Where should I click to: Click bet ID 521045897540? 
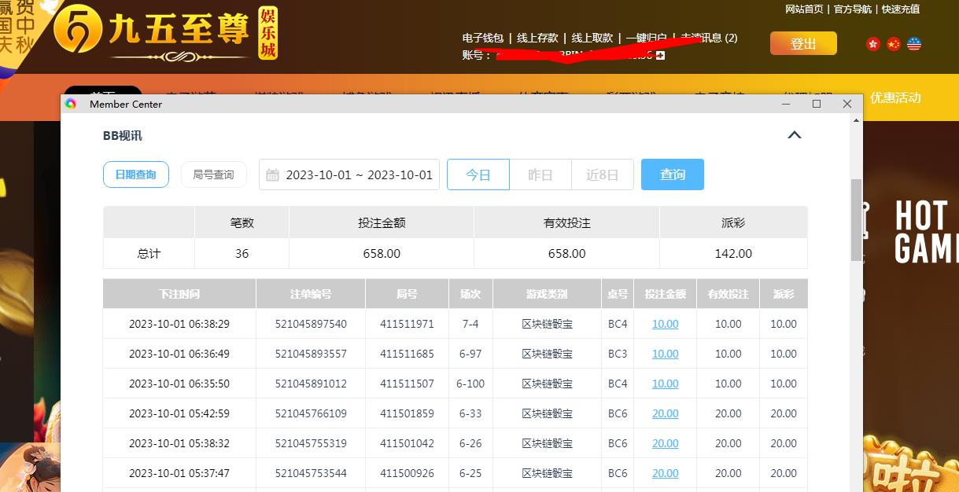[311, 324]
